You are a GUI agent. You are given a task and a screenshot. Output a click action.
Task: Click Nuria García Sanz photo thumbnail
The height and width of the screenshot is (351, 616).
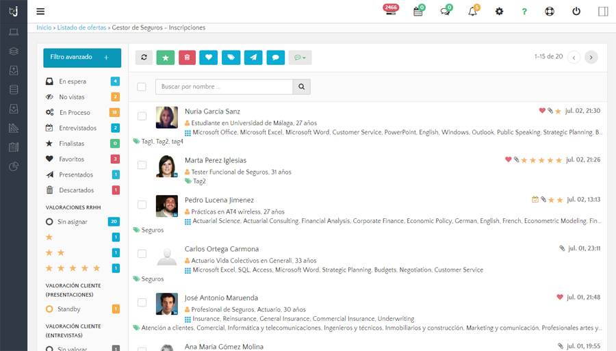coord(167,118)
